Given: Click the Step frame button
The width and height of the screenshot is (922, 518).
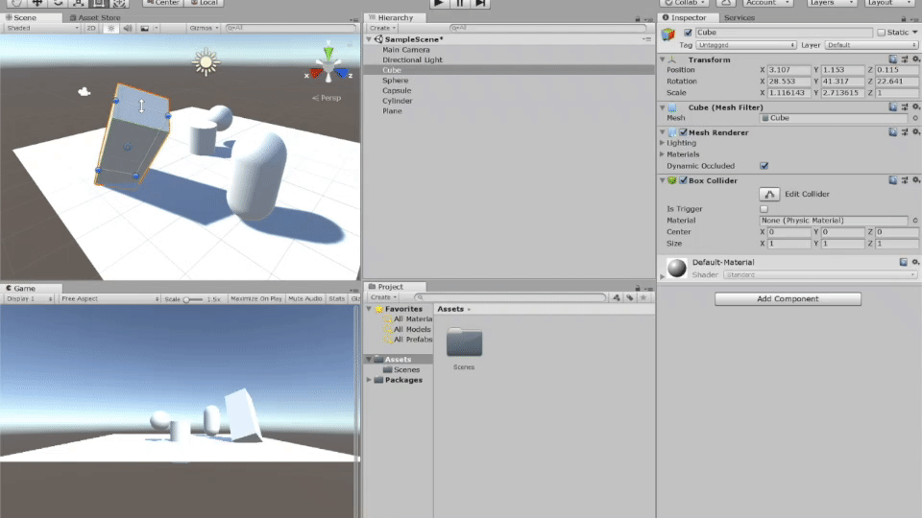Looking at the screenshot, I should pyautogui.click(x=478, y=4).
